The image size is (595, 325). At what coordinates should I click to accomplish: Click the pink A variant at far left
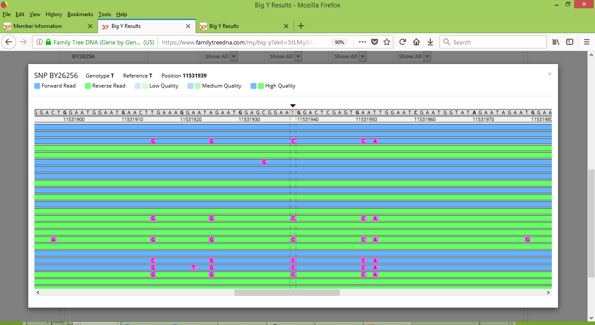coord(54,240)
